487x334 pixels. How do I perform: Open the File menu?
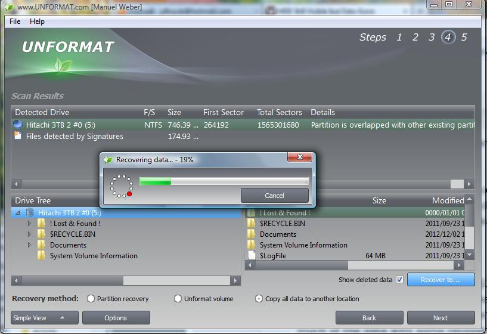coord(15,21)
